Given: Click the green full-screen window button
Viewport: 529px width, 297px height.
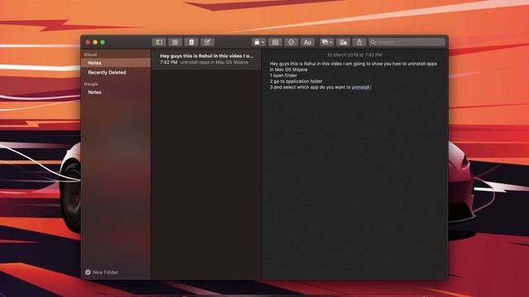Looking at the screenshot, I should pos(102,42).
